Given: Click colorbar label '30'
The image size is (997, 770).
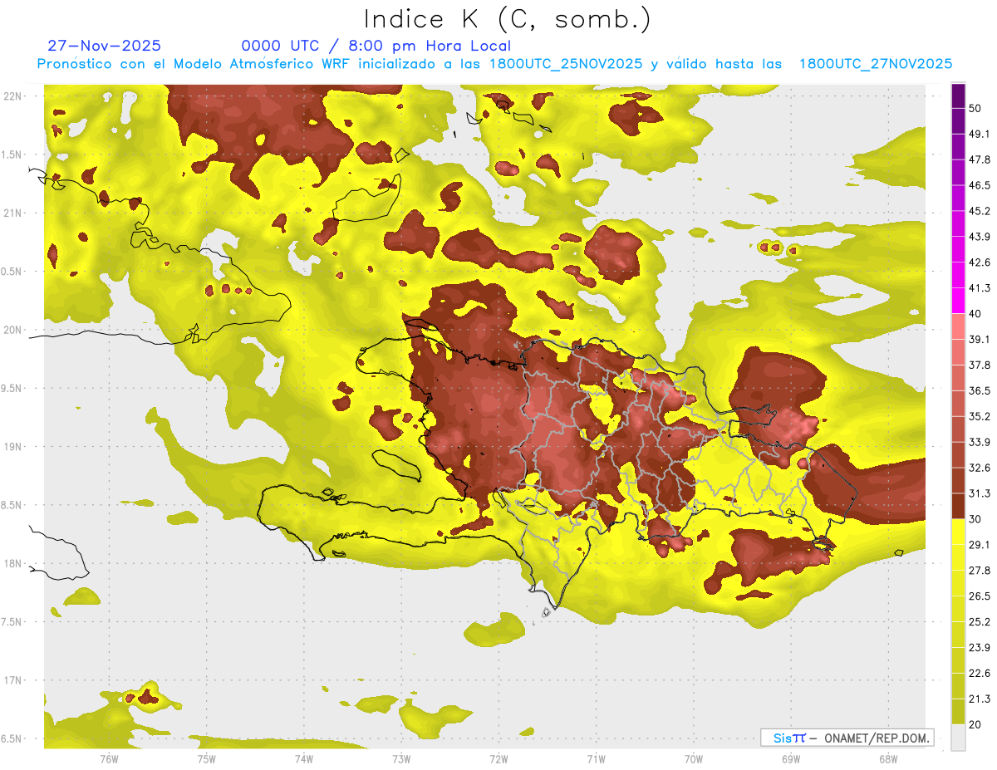Looking at the screenshot, I should [976, 519].
